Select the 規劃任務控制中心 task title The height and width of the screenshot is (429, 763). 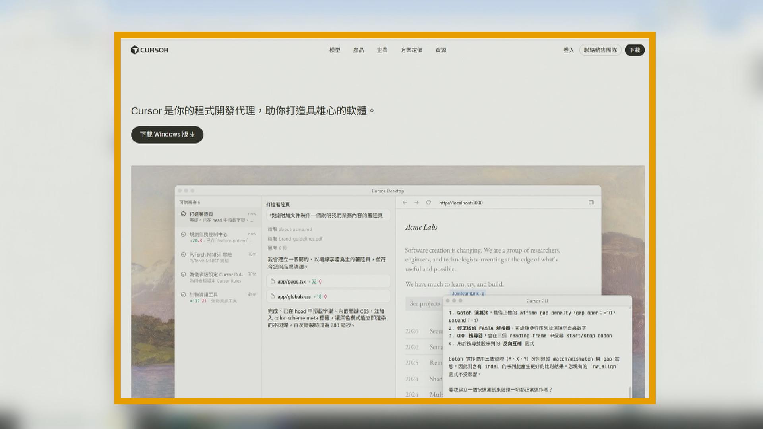pyautogui.click(x=208, y=234)
